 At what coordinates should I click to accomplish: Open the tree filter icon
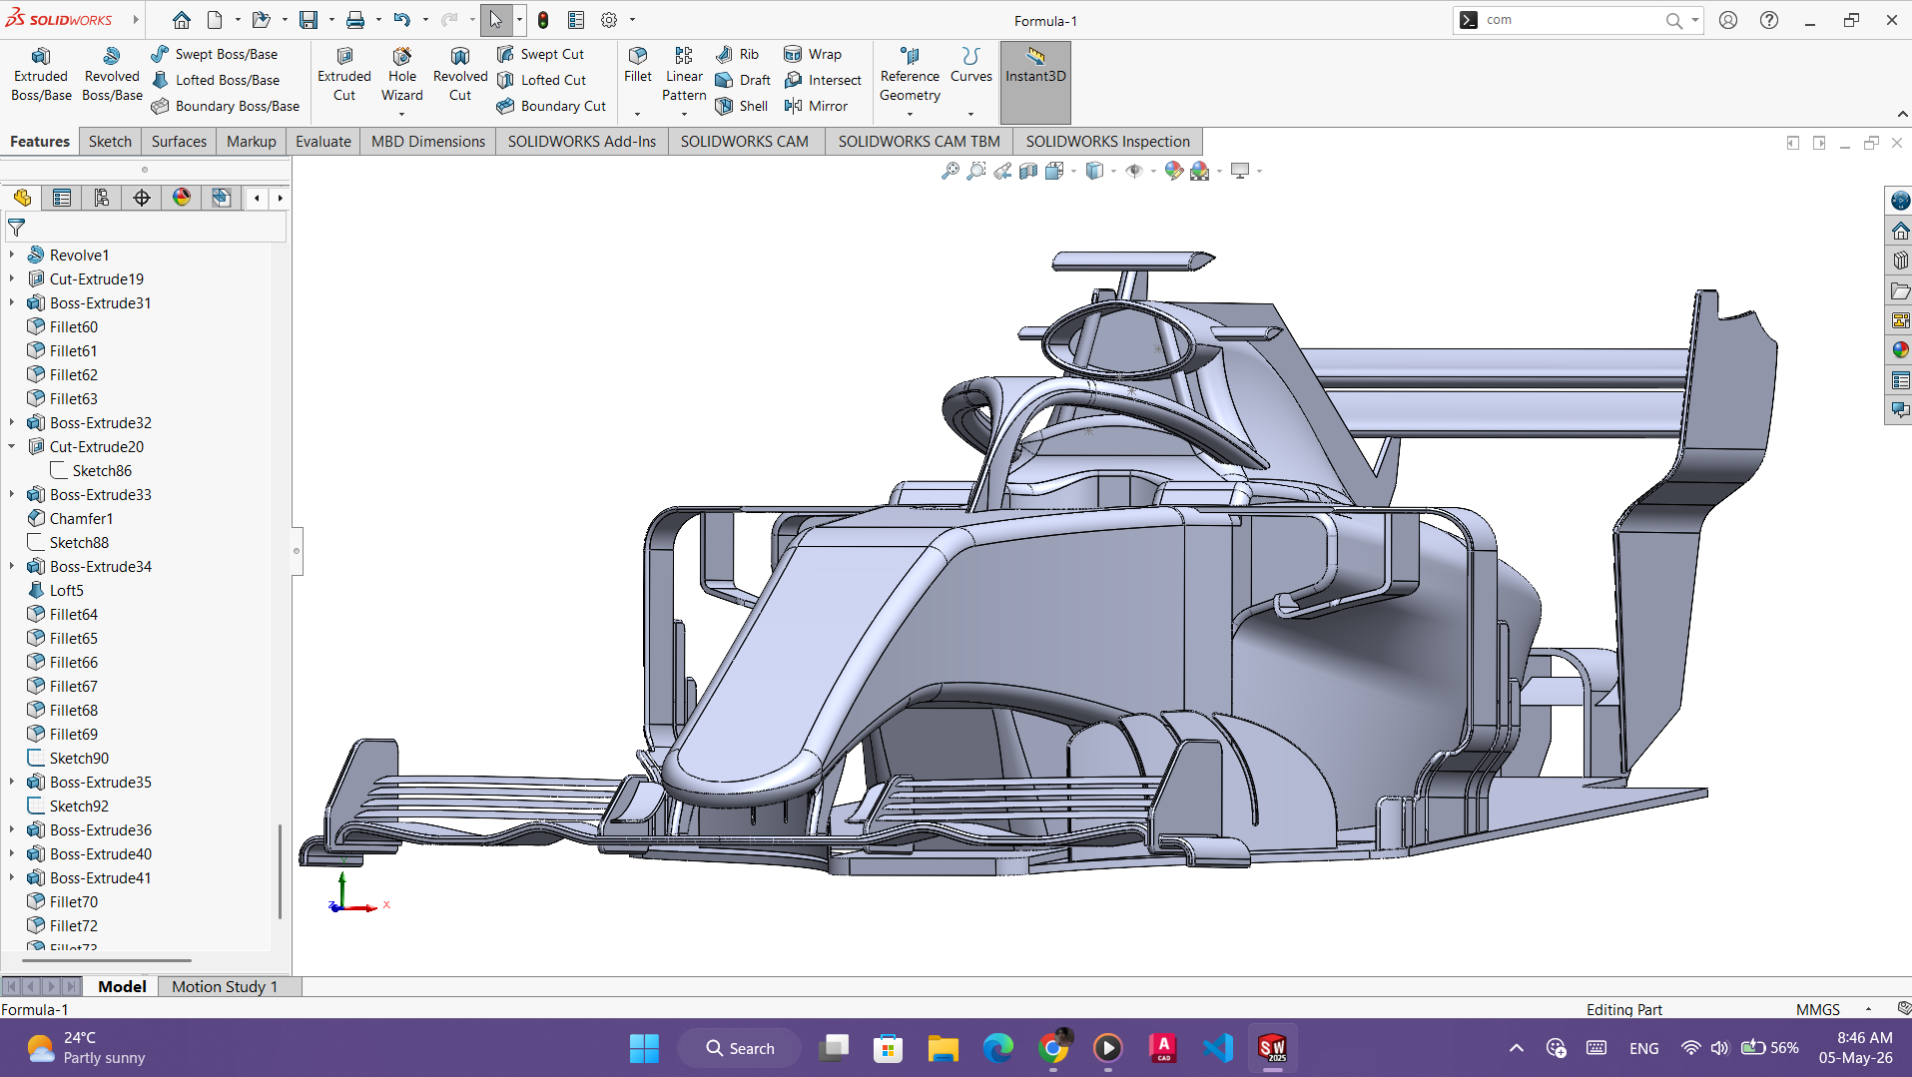click(x=16, y=228)
